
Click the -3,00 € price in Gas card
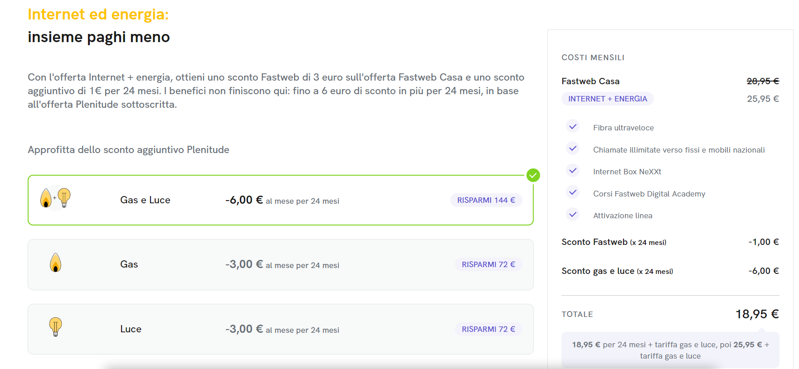point(244,264)
